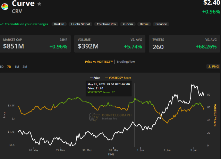Select the 1D time range
This screenshot has width=221, height=159.
2,67
